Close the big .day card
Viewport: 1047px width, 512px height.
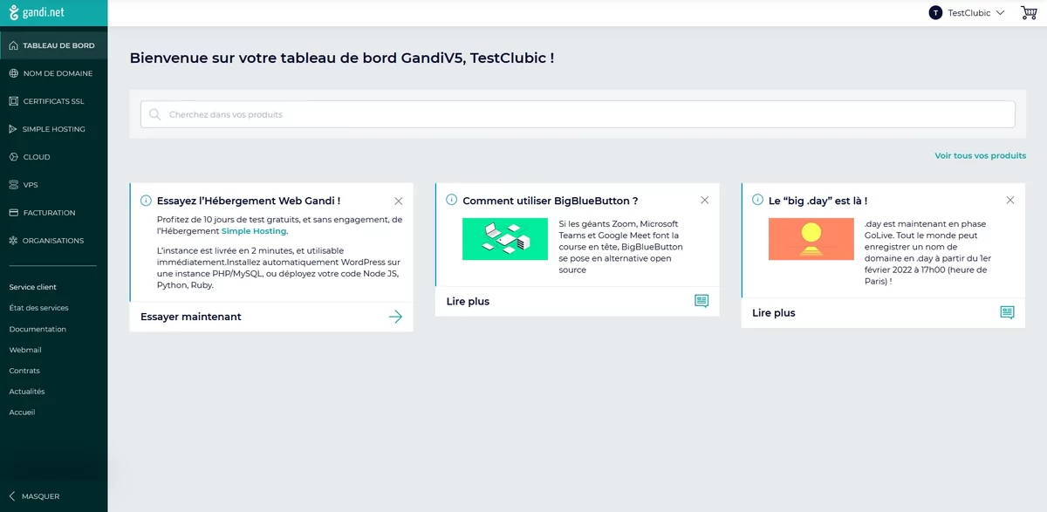1010,201
